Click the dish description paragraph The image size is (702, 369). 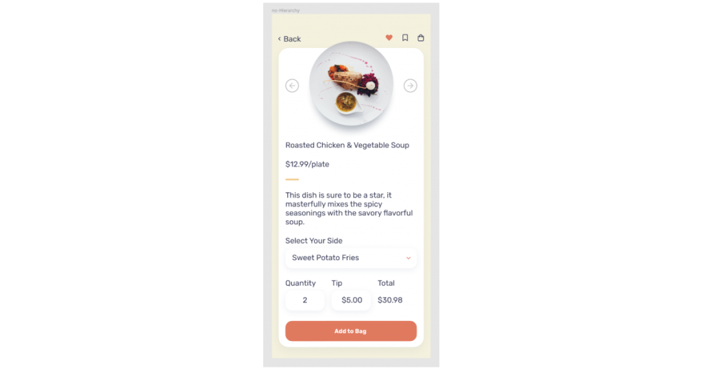[x=349, y=209]
